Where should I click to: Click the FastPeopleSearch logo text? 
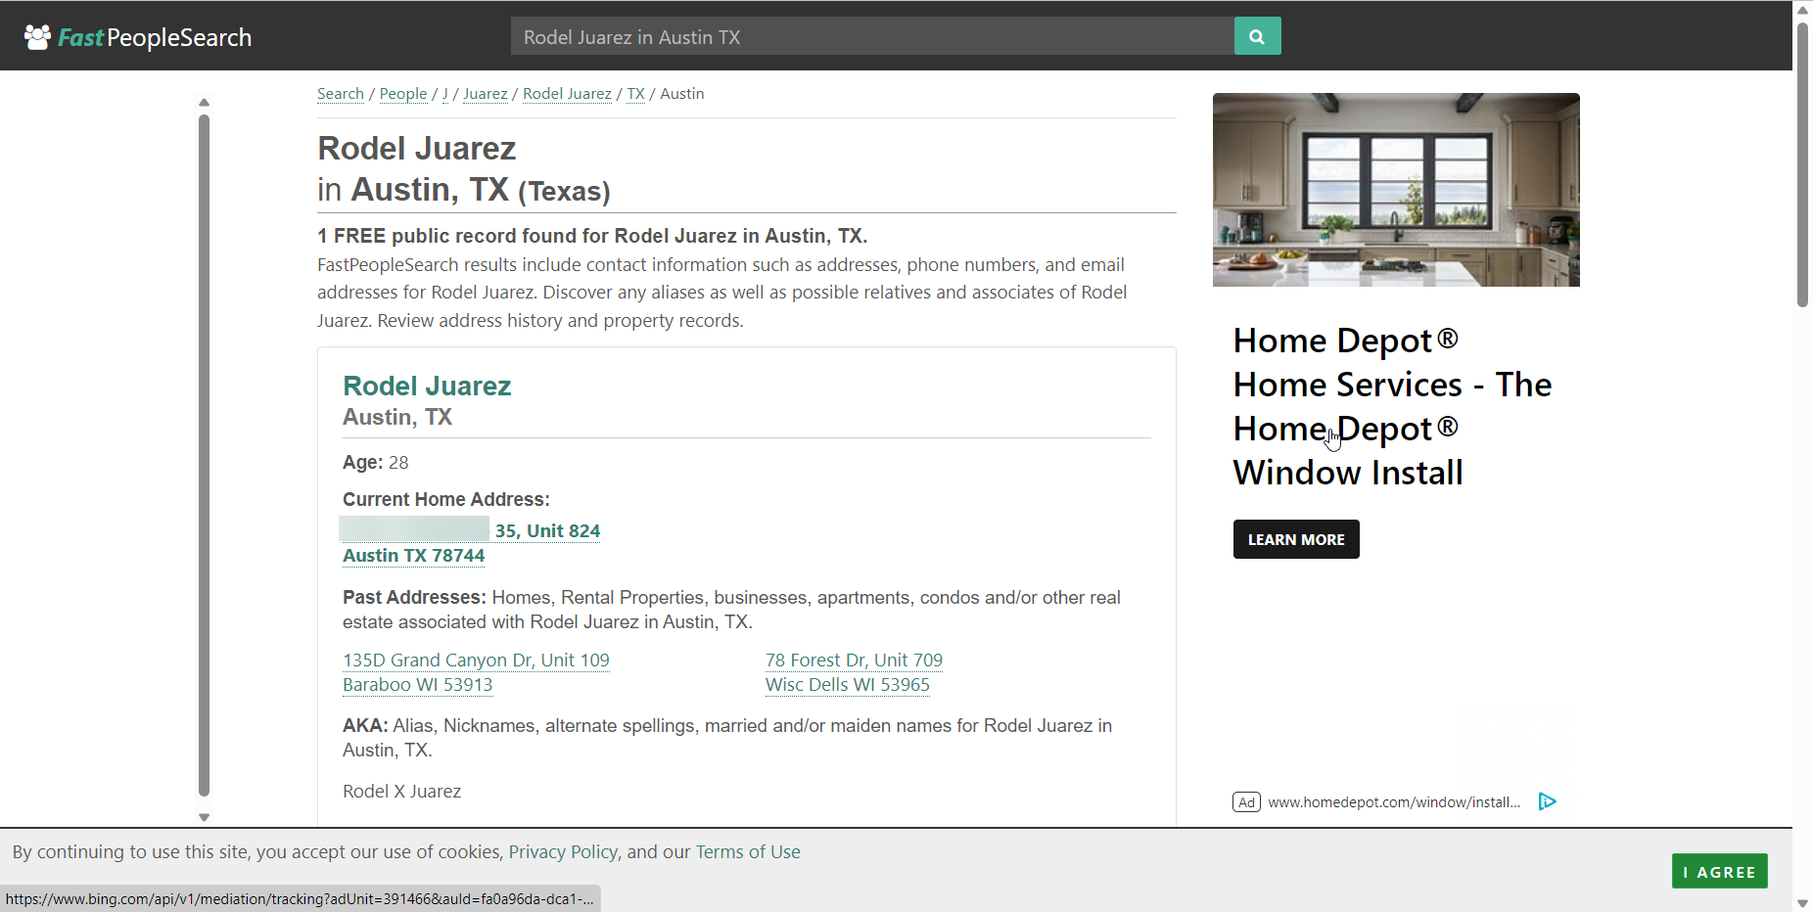(155, 37)
